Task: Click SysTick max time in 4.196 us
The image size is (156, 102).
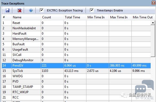Action: click(115, 71)
